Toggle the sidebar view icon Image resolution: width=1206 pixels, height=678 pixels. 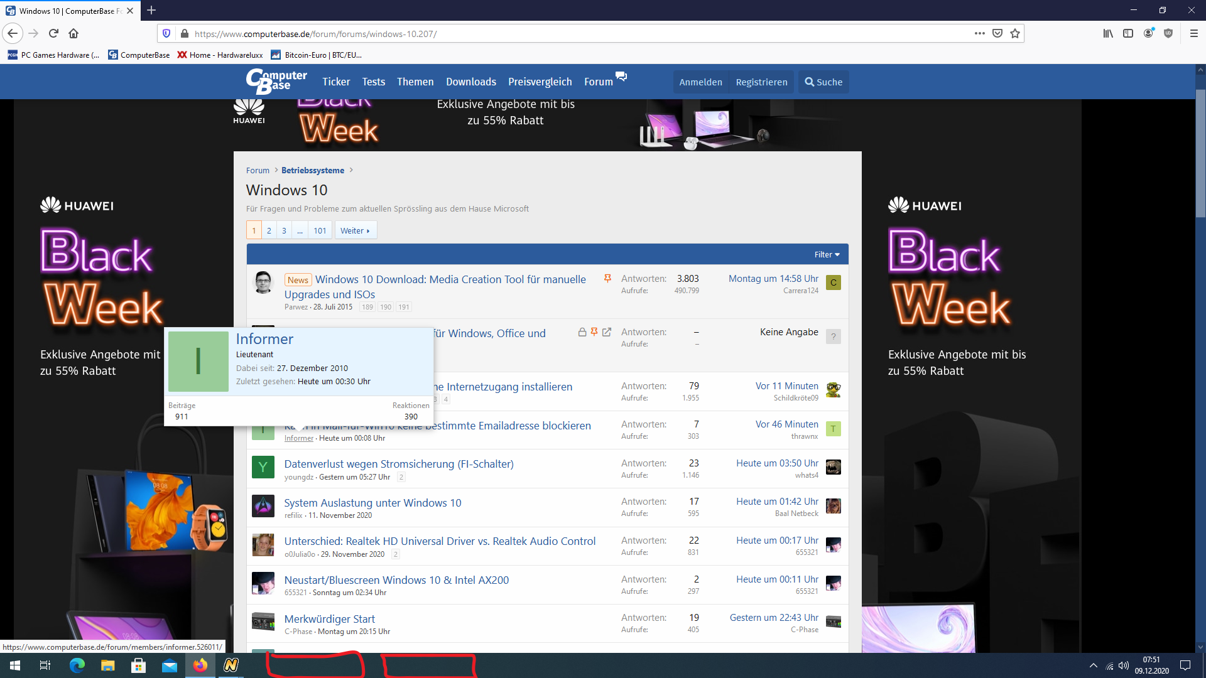tap(1128, 33)
